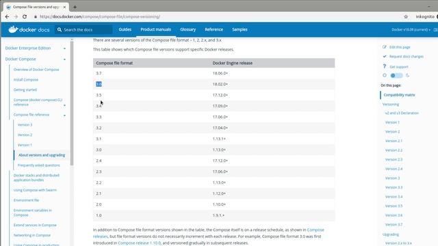This screenshot has height=246, width=438.
Task: Click the address bar URL
Action: [x=100, y=16]
